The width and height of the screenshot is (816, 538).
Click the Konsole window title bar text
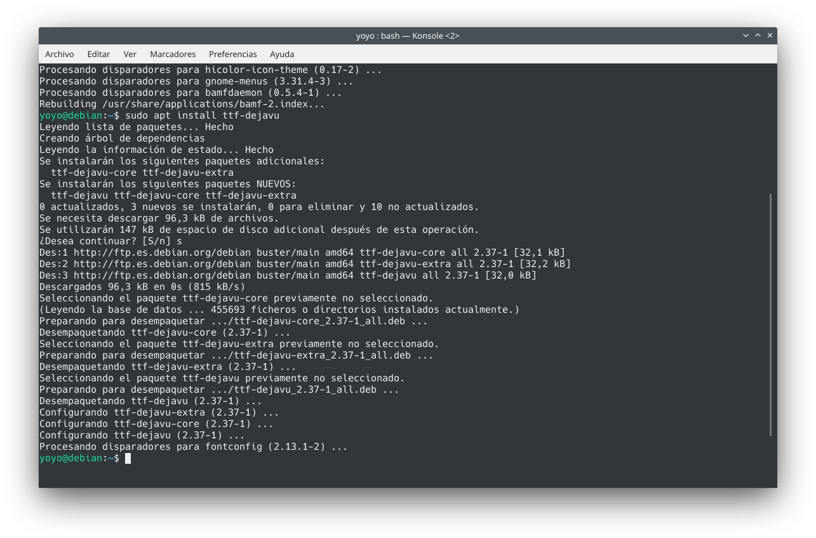point(407,36)
